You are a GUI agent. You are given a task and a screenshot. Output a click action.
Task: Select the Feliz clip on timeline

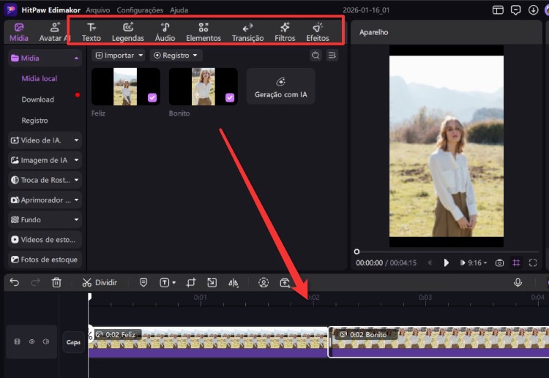coord(209,342)
